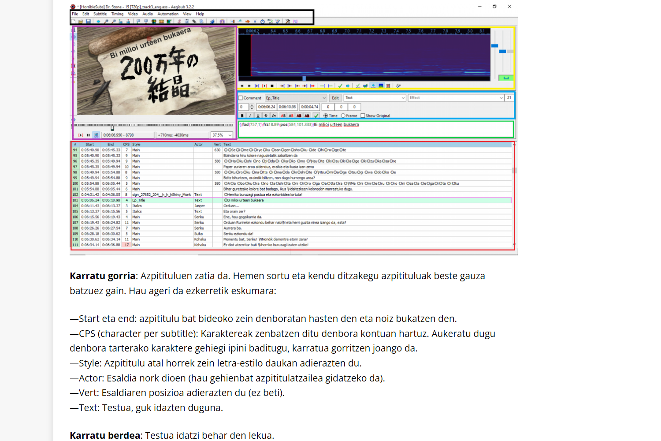Commit the subtitle edit with green checkmark
661x441 pixels.
tap(316, 116)
